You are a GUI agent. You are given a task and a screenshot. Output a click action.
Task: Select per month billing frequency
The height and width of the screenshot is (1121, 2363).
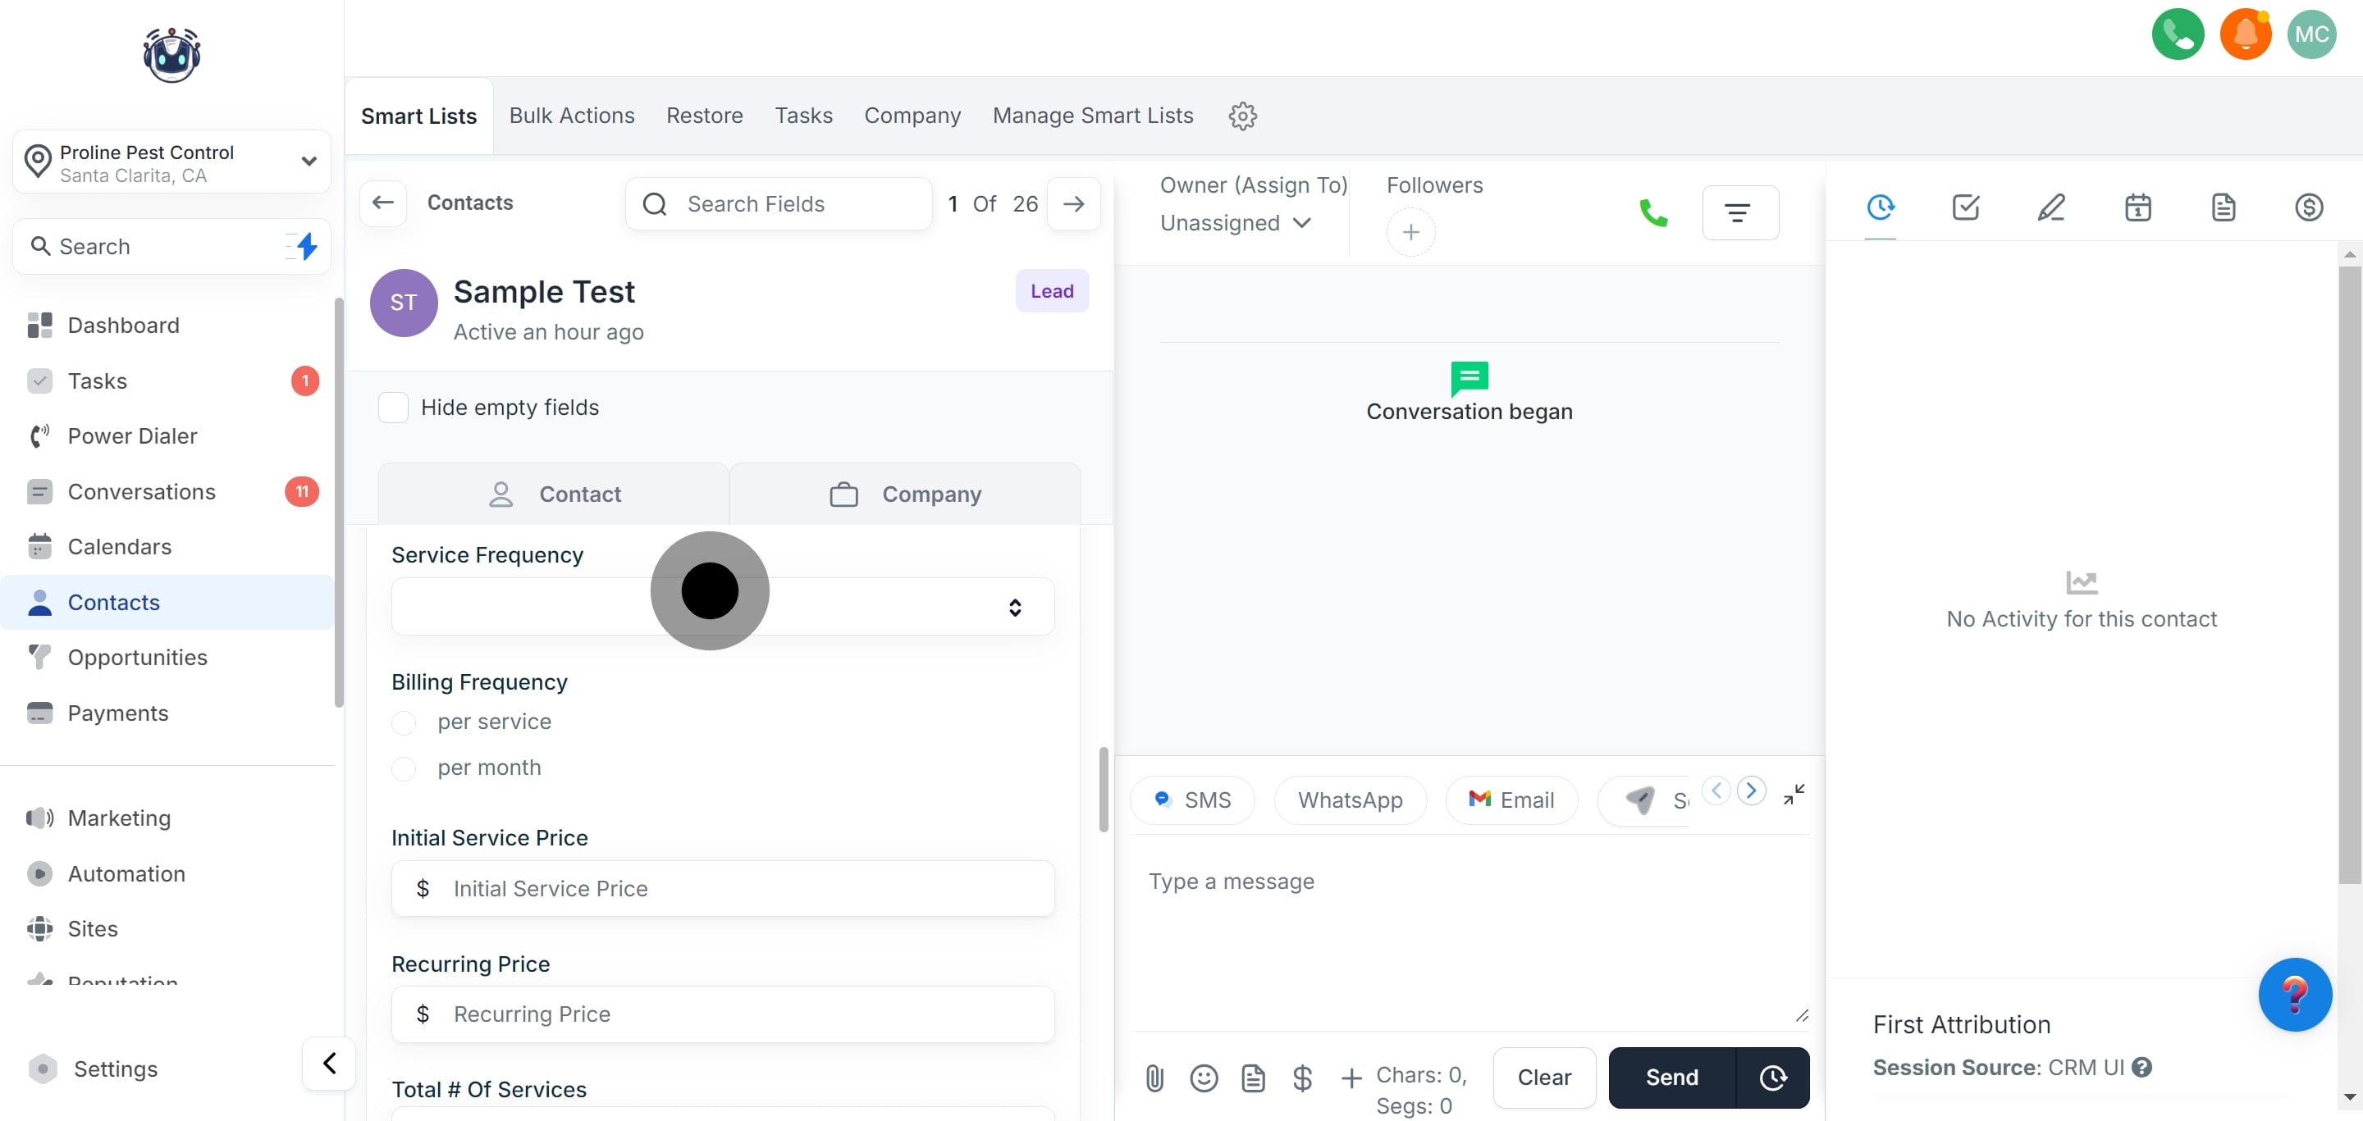click(404, 768)
